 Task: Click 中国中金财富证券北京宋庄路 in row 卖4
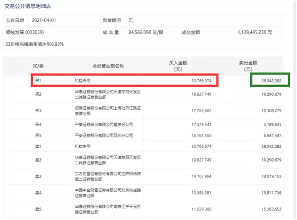click(108, 193)
